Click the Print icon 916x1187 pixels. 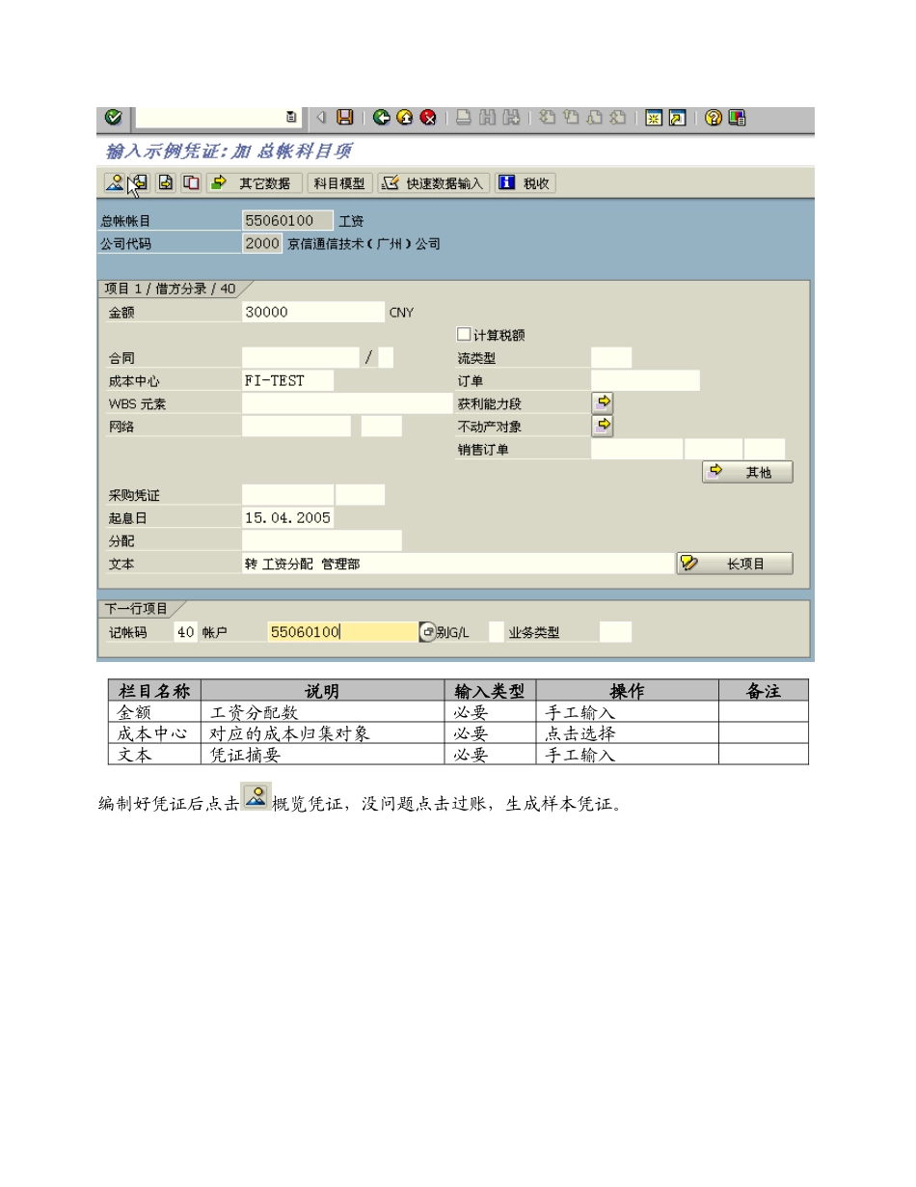coord(464,118)
